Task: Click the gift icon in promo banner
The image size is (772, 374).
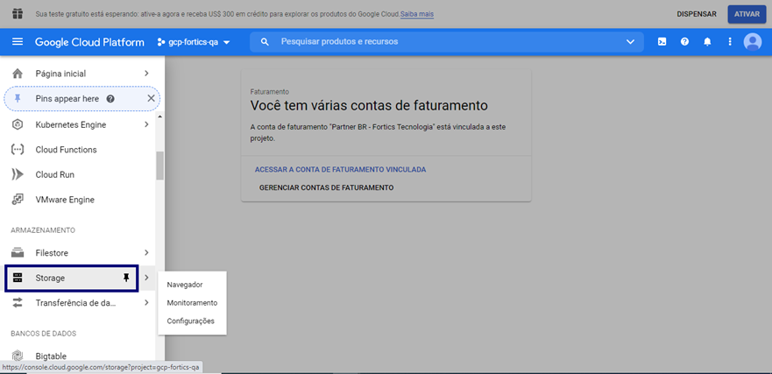Action: (x=18, y=14)
